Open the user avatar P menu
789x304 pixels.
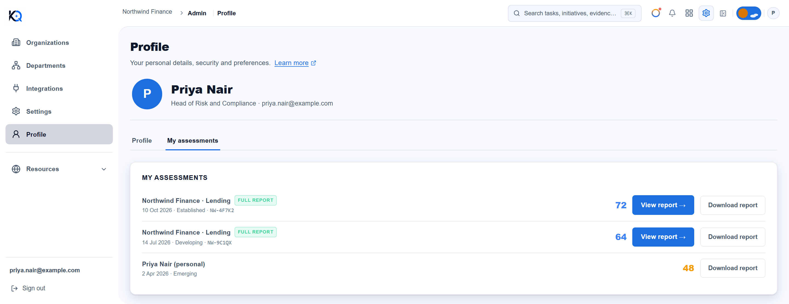[x=773, y=13]
